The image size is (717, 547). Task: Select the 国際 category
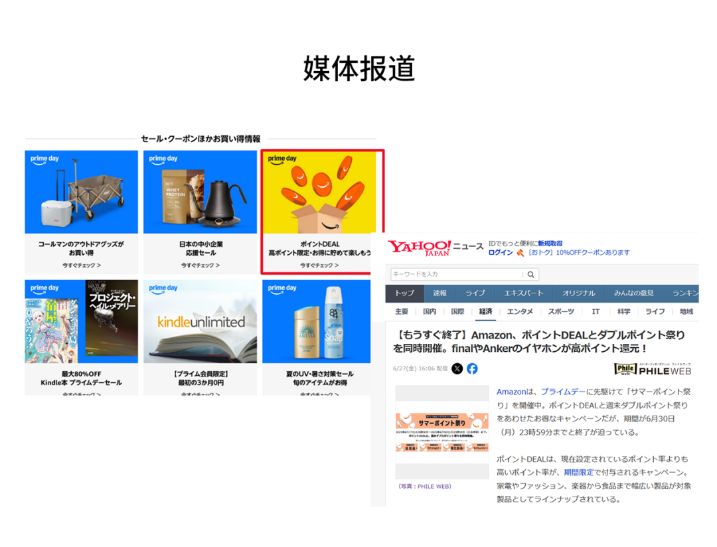coord(457,311)
